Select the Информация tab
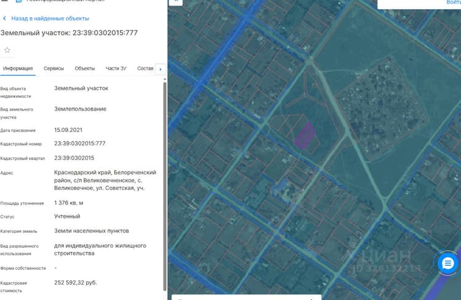 pyautogui.click(x=18, y=68)
